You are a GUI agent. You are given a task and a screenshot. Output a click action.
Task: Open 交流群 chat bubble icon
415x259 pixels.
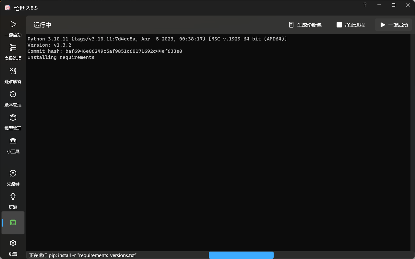pos(13,174)
